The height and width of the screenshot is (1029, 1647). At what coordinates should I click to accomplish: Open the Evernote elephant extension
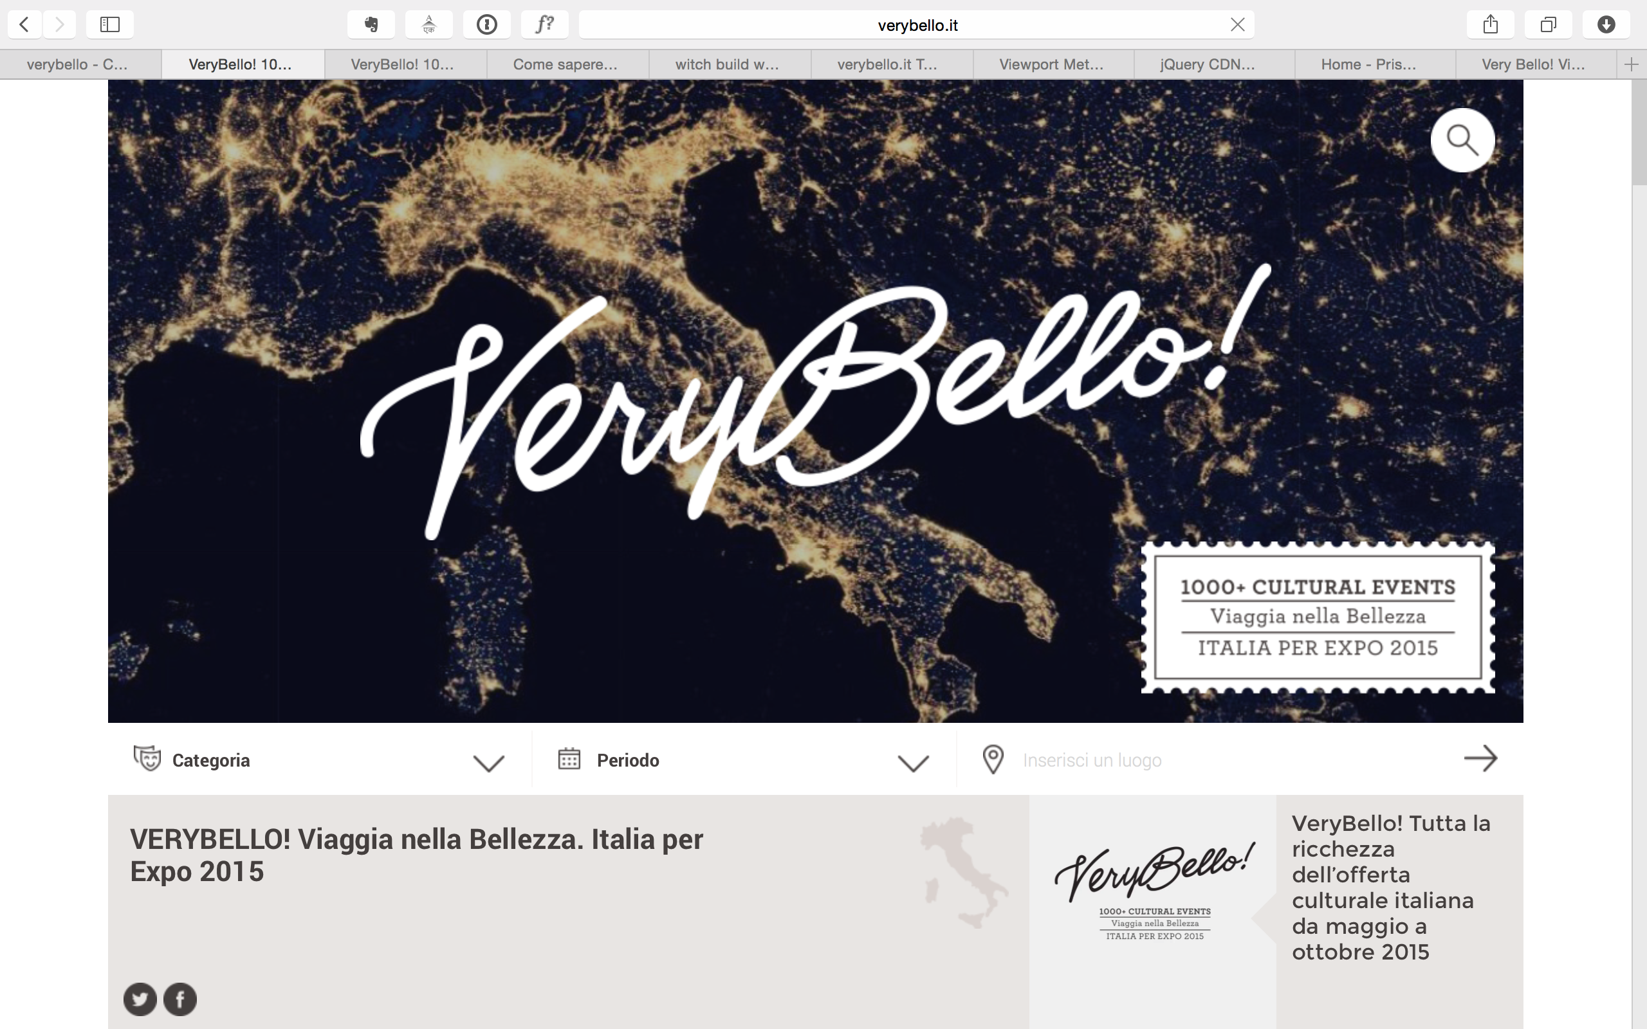coord(371,24)
